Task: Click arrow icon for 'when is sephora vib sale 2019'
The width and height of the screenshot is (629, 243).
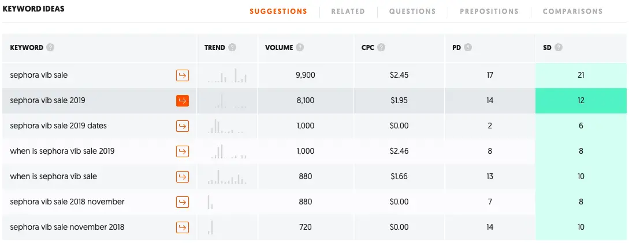Action: point(183,151)
